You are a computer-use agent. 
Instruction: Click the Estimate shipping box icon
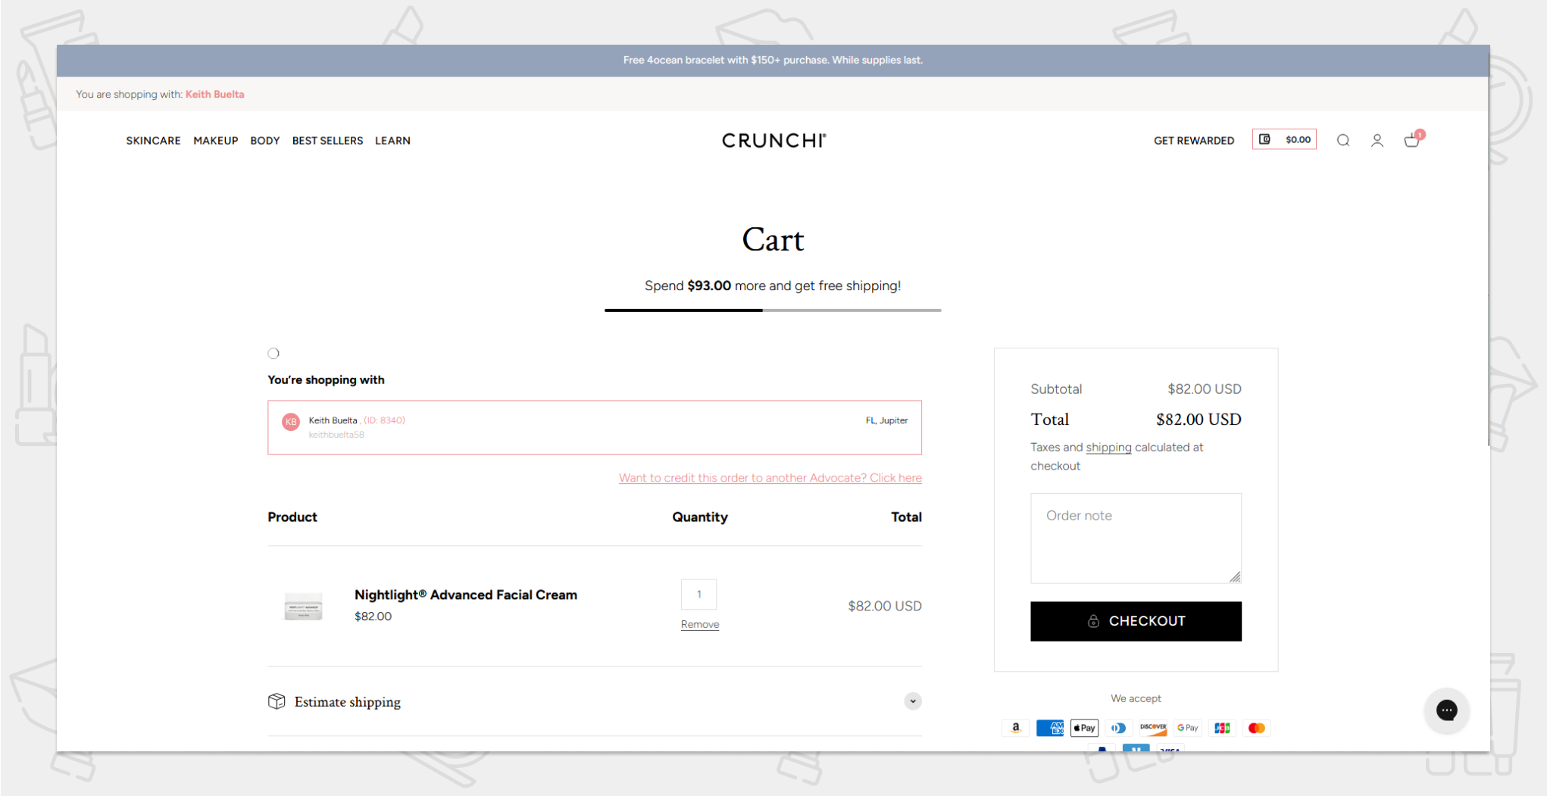tap(277, 701)
